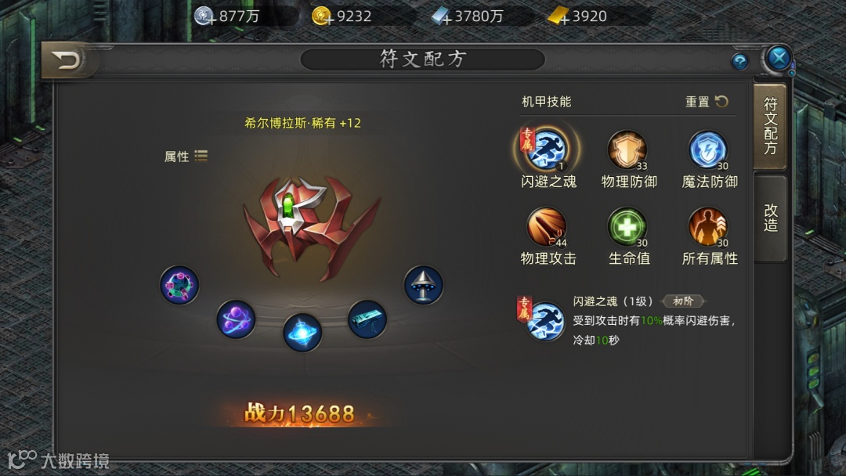The height and width of the screenshot is (476, 846).
Task: Open the glowing blue orb rune slot
Action: click(302, 332)
